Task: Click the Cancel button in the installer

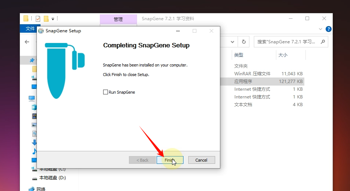Action: point(201,160)
